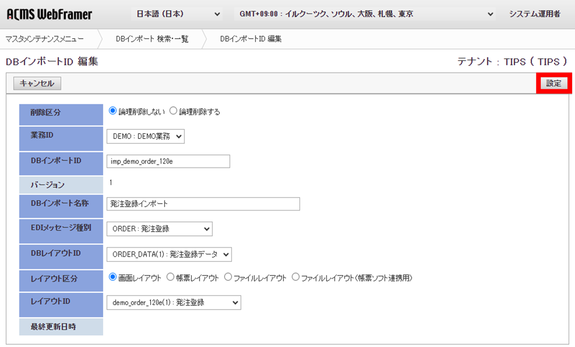Screen dimensions: 575x347
Task: Select the ファイルレイアウト radio option
Action: 228,277
